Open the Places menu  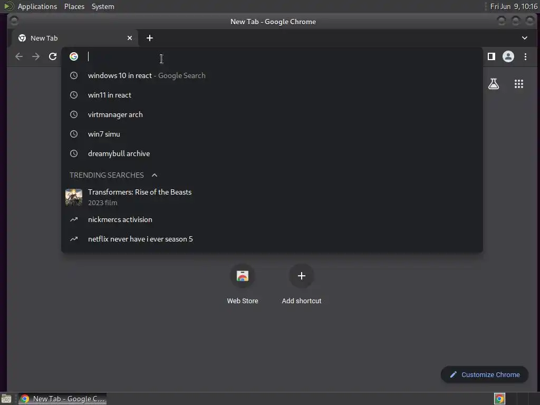(x=74, y=6)
